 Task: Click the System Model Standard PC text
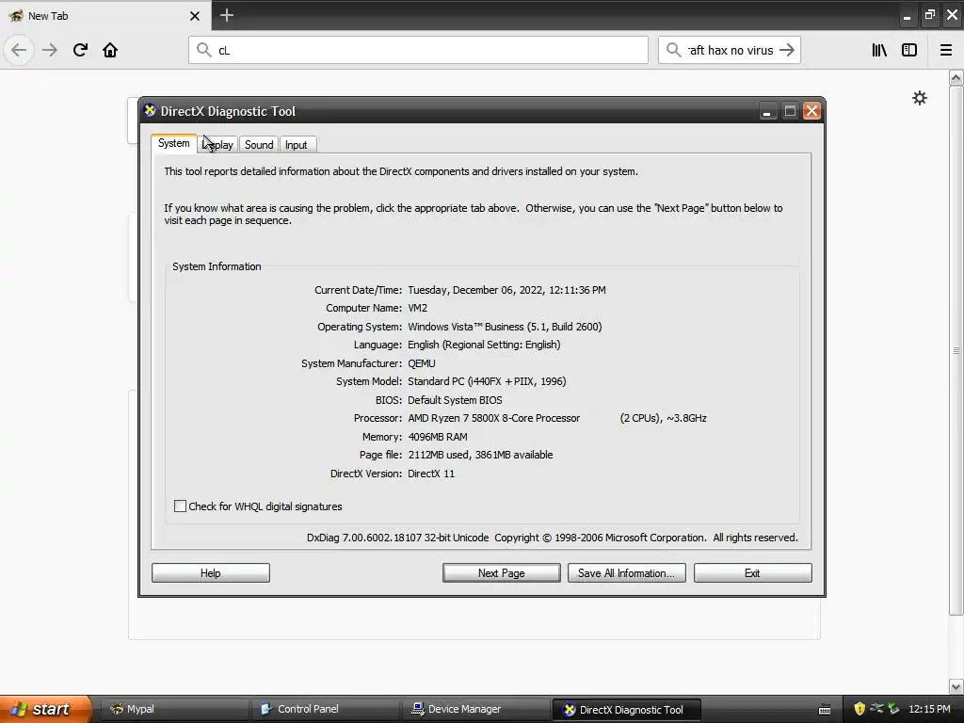[x=487, y=381]
